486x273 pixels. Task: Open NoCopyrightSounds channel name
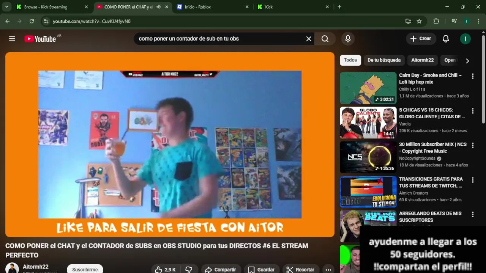tap(417, 158)
